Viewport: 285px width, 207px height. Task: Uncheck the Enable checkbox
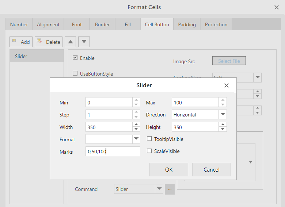pos(75,58)
